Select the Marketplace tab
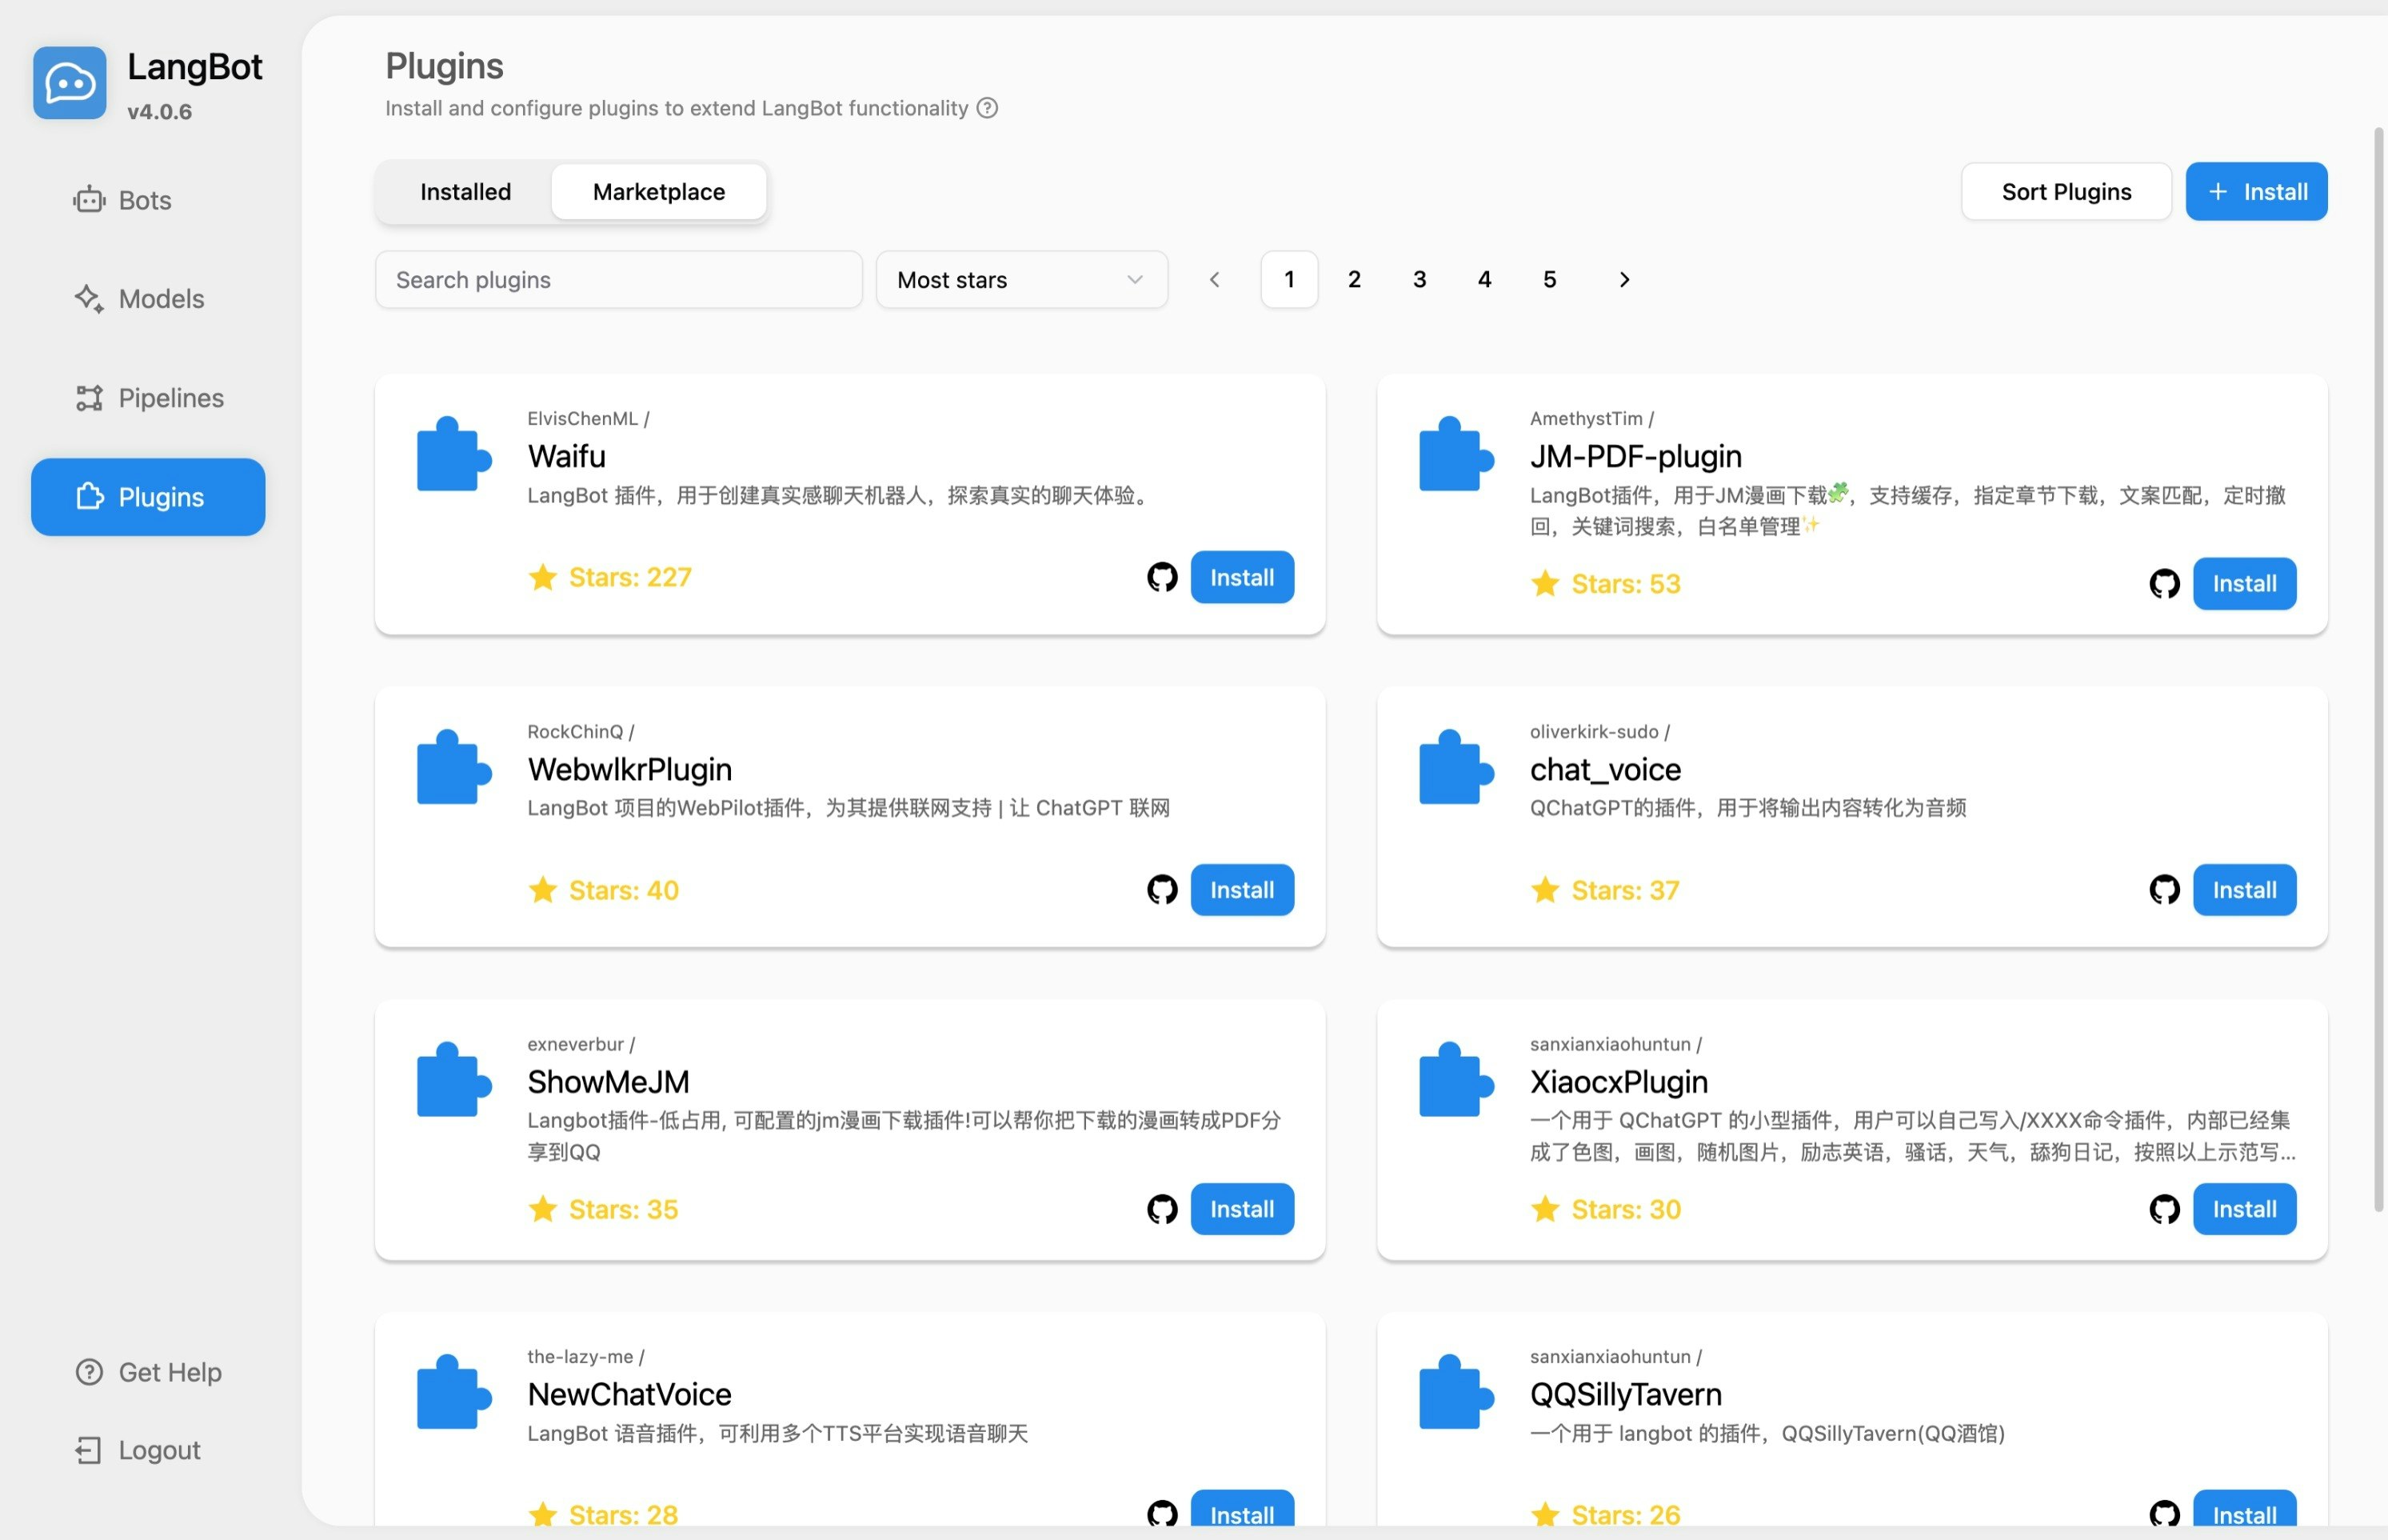Image resolution: width=2388 pixels, height=1540 pixels. [x=659, y=192]
